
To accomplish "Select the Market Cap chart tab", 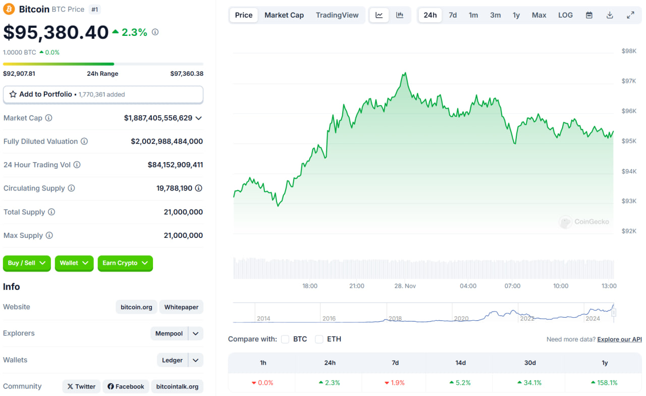I will coord(284,15).
